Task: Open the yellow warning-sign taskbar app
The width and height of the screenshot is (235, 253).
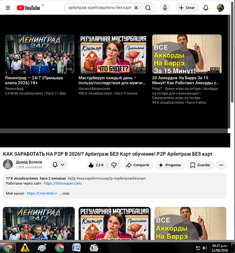Action: (25, 248)
